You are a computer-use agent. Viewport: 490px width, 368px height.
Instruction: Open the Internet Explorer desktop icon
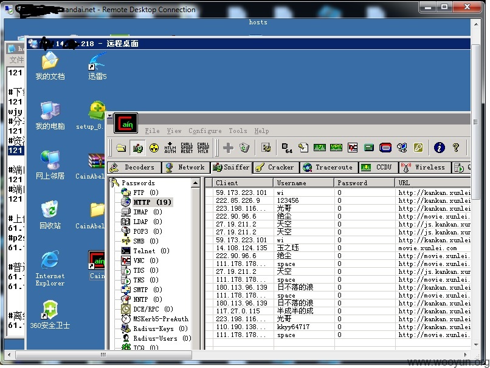click(50, 268)
